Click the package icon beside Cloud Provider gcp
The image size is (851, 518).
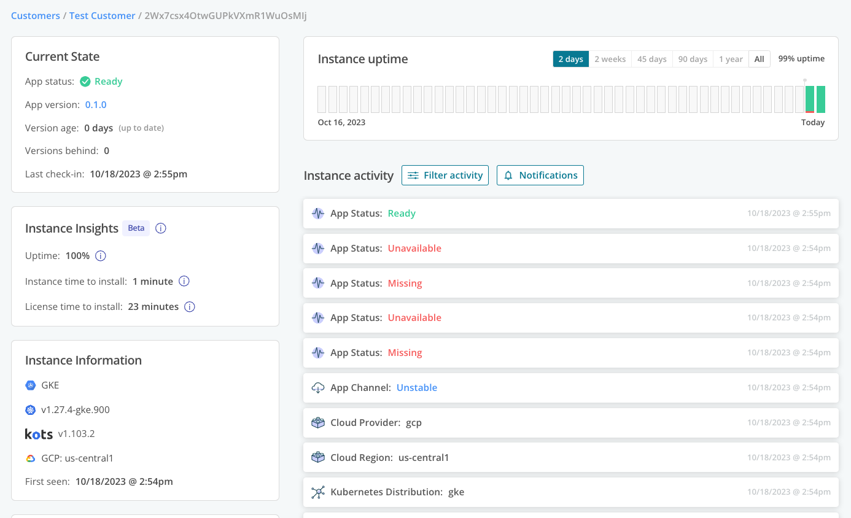(317, 422)
